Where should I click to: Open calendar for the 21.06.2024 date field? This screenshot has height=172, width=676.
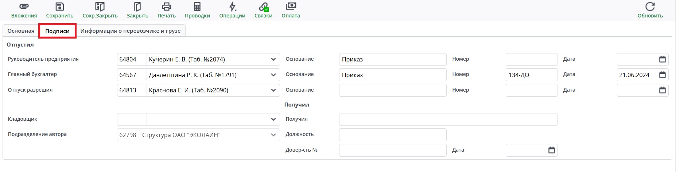(x=663, y=75)
